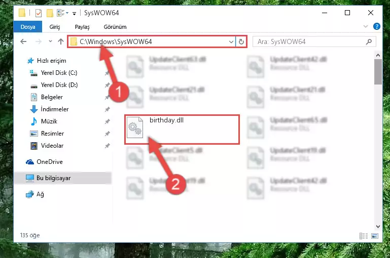Viewport: 390px width, 258px height.
Task: Open recent locations dropdown arrow
Action: point(50,41)
